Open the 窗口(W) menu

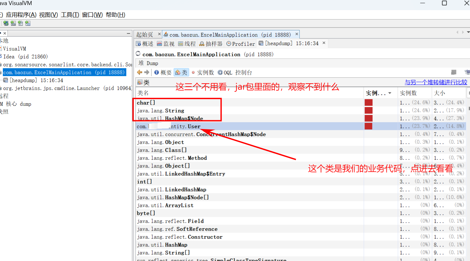point(92,15)
